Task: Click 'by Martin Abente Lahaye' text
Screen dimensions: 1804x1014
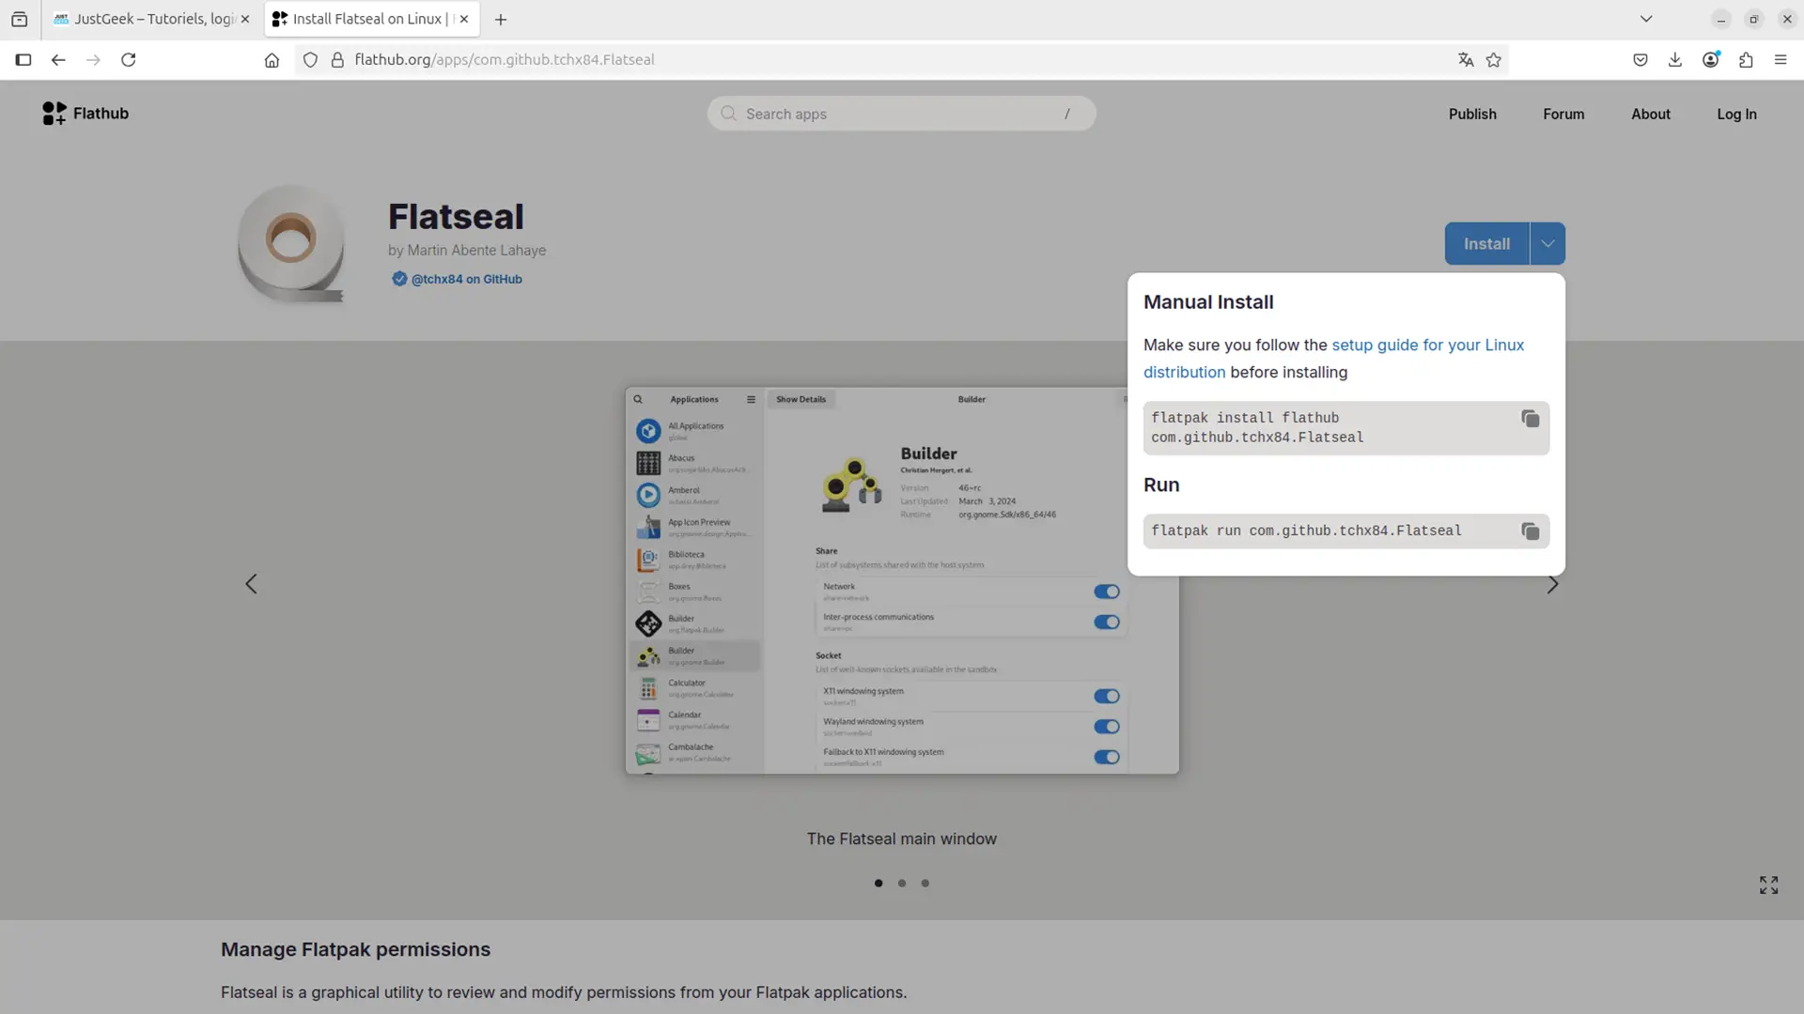Action: 467,251
